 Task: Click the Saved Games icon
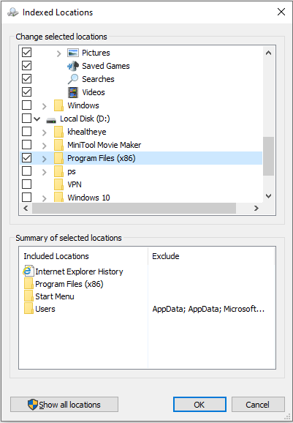[73, 66]
